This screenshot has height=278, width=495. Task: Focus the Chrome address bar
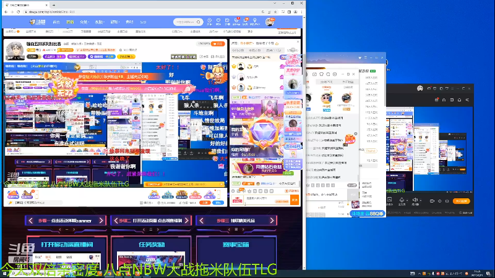click(142, 12)
